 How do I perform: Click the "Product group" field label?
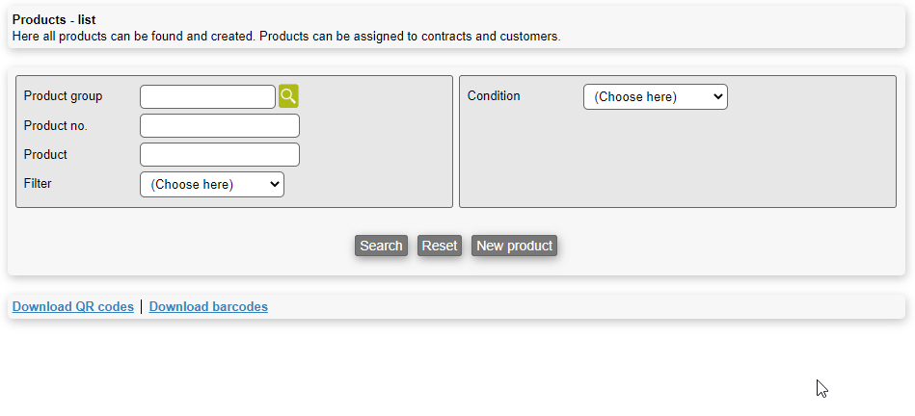pos(63,96)
